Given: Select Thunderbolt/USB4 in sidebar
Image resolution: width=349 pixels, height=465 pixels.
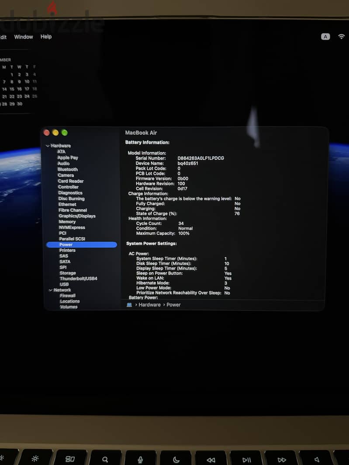Looking at the screenshot, I should coord(79,278).
